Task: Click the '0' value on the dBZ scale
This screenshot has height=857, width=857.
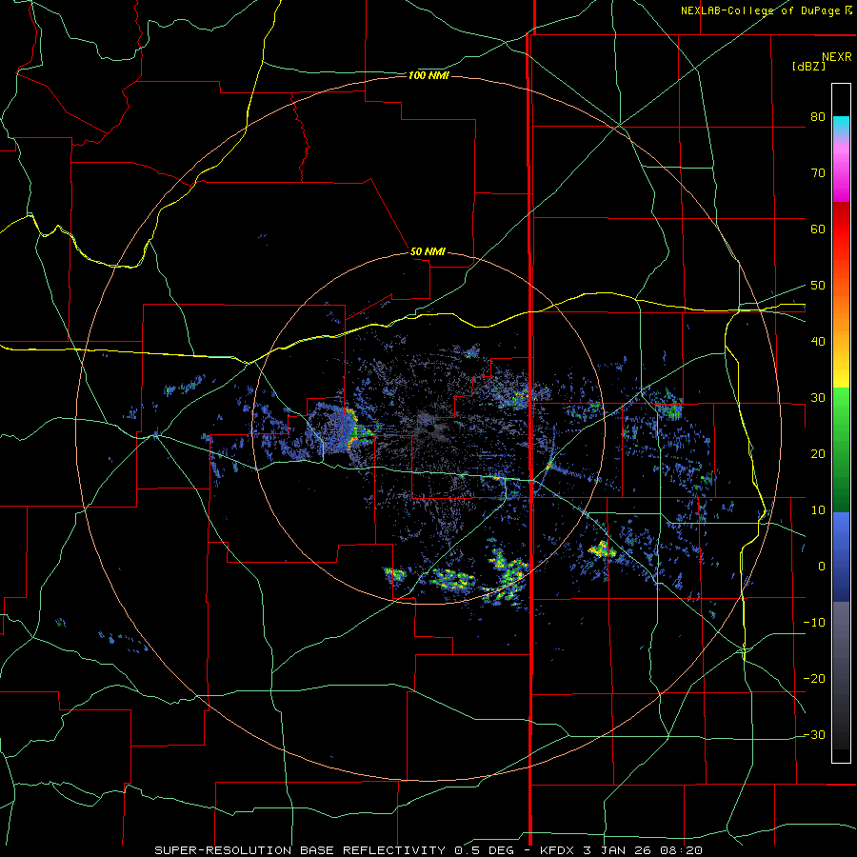Action: 822,567
